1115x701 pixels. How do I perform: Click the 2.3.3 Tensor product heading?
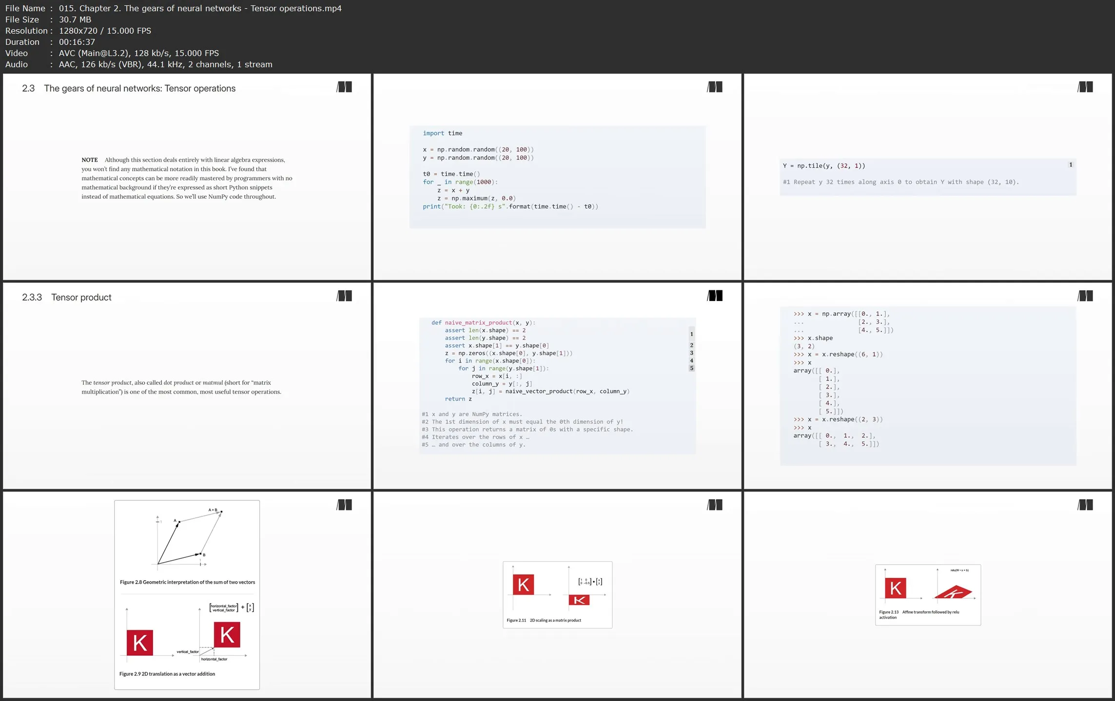[67, 297]
